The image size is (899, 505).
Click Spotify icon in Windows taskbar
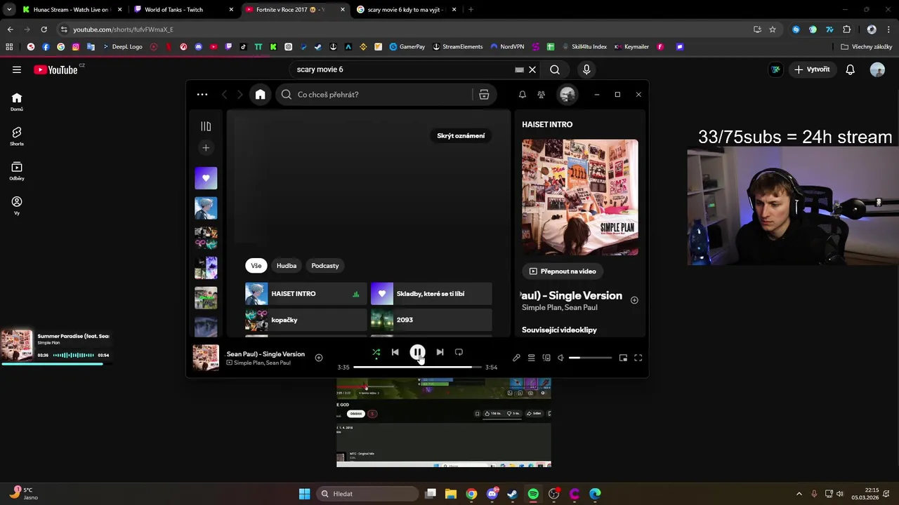pyautogui.click(x=533, y=494)
